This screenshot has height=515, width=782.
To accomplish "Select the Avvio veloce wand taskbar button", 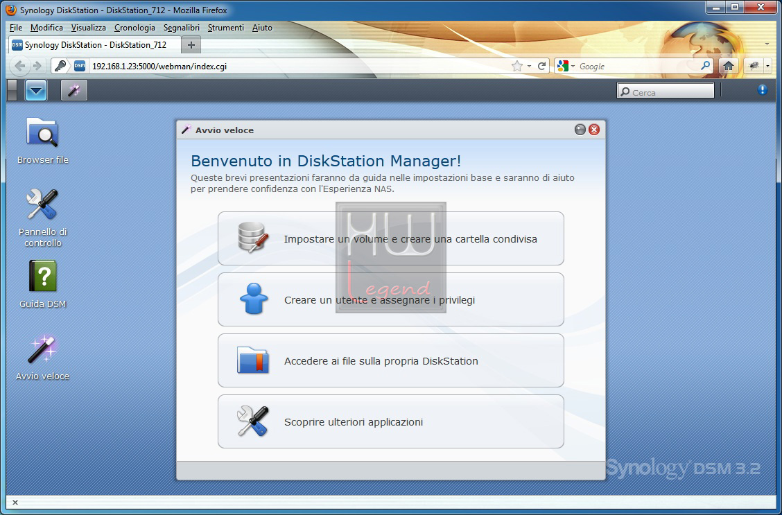I will click(73, 91).
